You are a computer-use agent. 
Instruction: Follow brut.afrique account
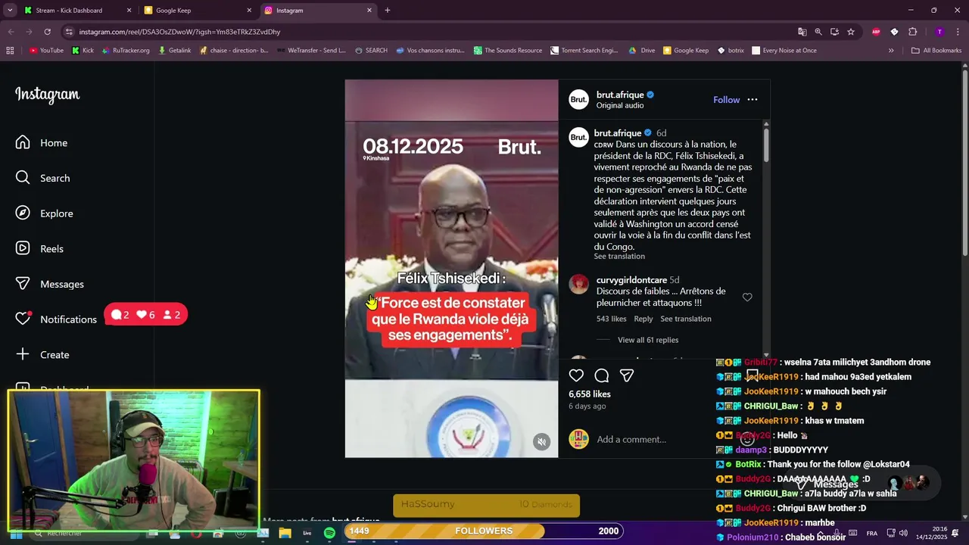pos(726,100)
